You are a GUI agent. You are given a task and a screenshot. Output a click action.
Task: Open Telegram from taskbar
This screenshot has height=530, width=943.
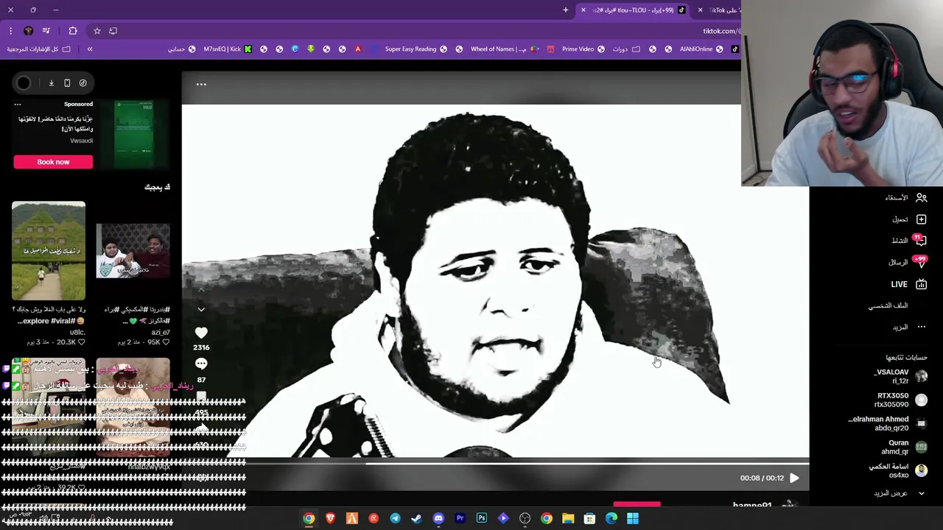(395, 519)
